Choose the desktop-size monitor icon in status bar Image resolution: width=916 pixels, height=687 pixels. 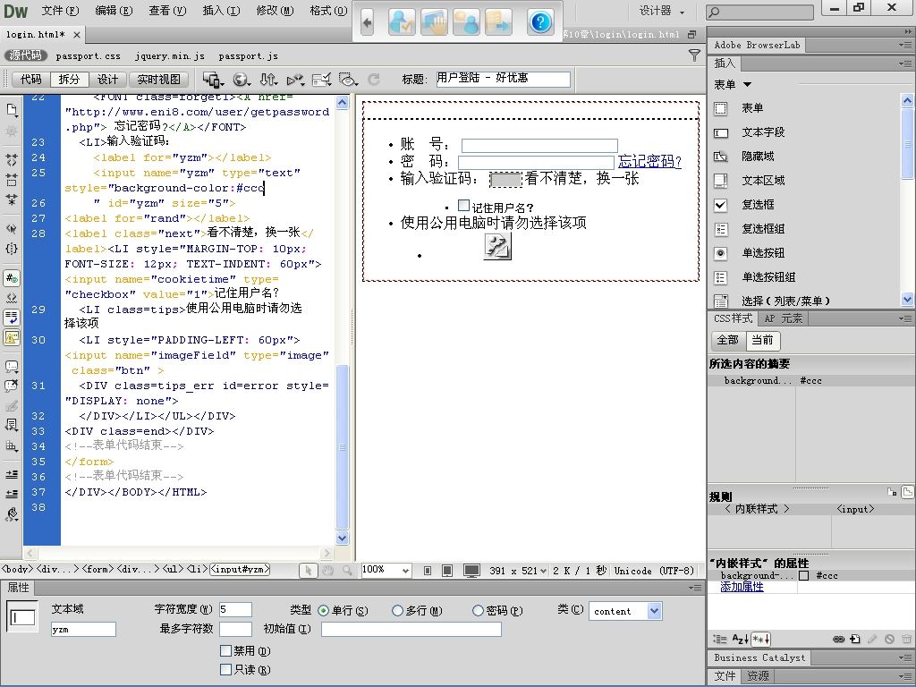[471, 570]
